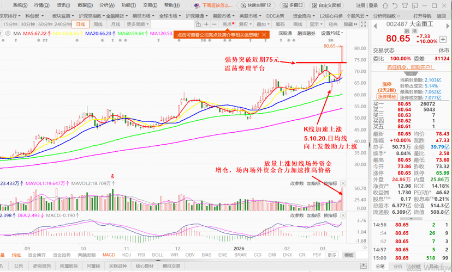Go to previous stock arrow
452x272 pixels.
(376, 26)
